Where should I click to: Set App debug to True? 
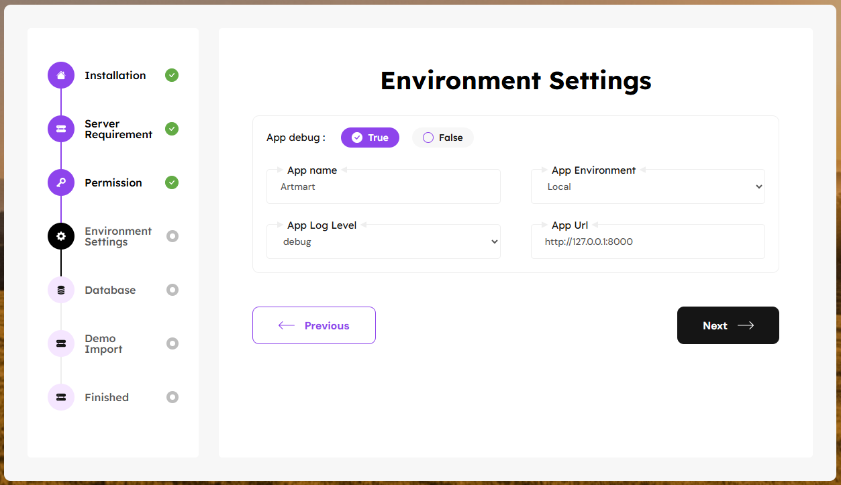click(370, 138)
